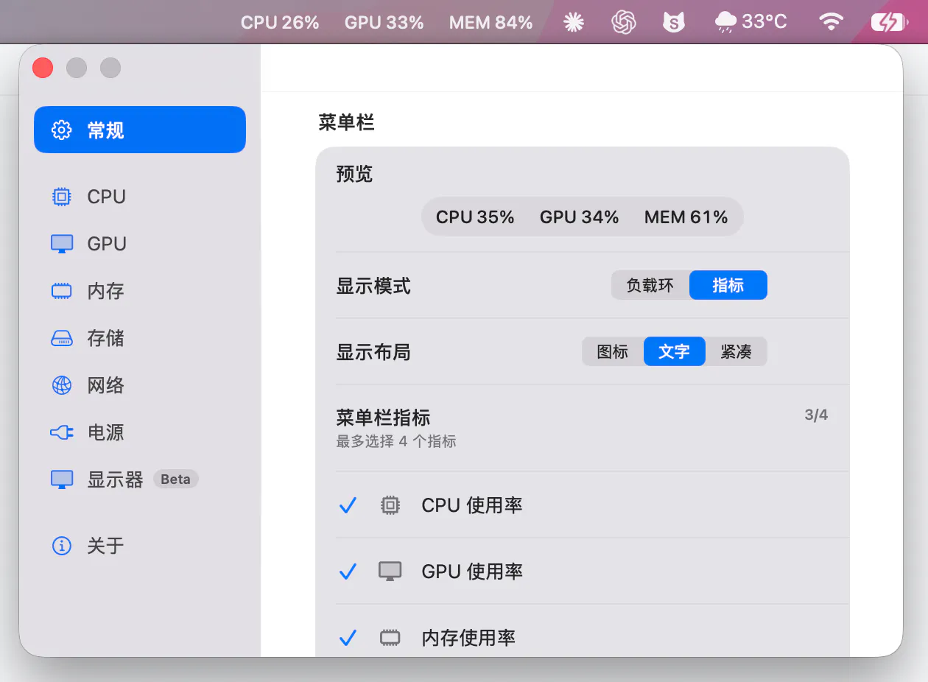Click the 显示模式 label
The width and height of the screenshot is (928, 682).
(x=373, y=286)
